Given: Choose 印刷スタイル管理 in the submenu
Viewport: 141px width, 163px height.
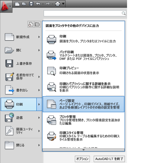Looking at the screenshot, I should (x=83, y=136).
